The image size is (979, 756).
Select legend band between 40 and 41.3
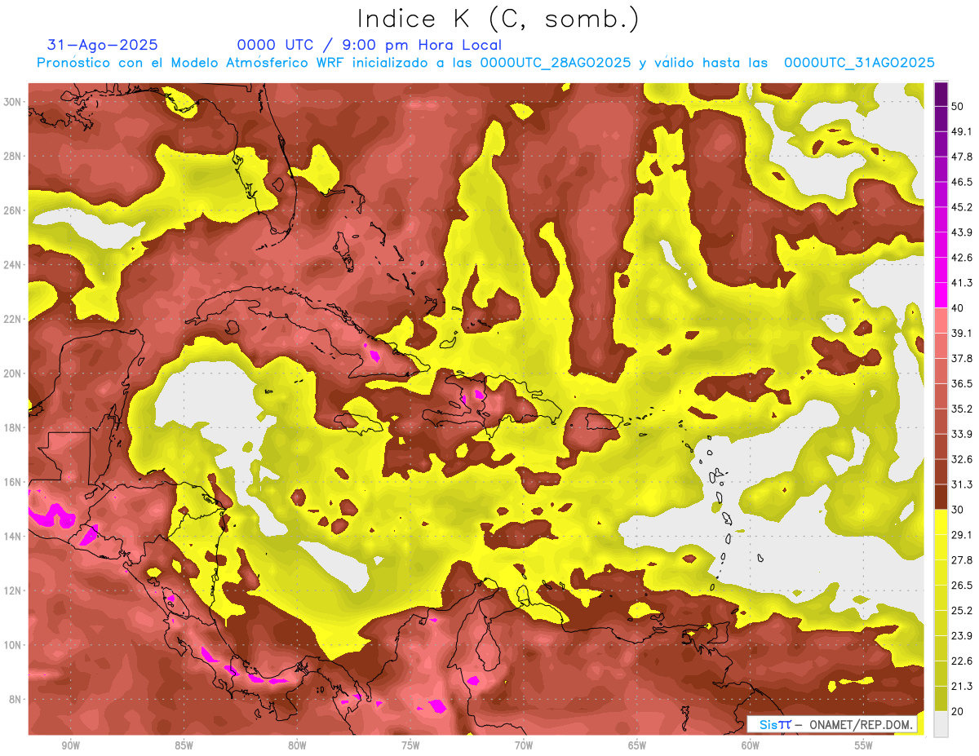tap(941, 295)
